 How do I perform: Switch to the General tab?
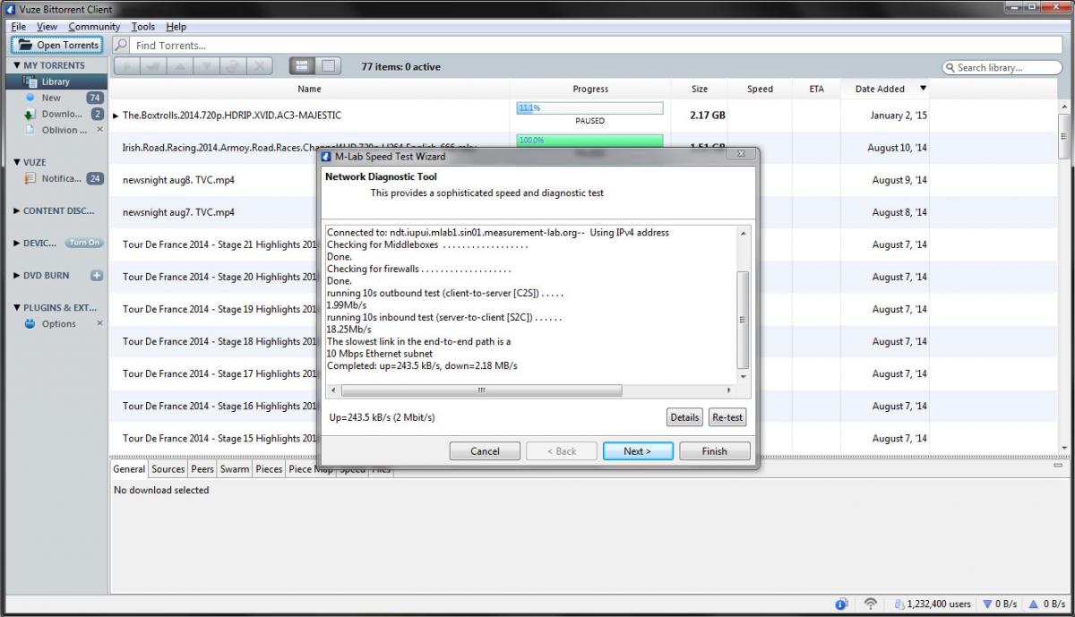pyautogui.click(x=129, y=468)
